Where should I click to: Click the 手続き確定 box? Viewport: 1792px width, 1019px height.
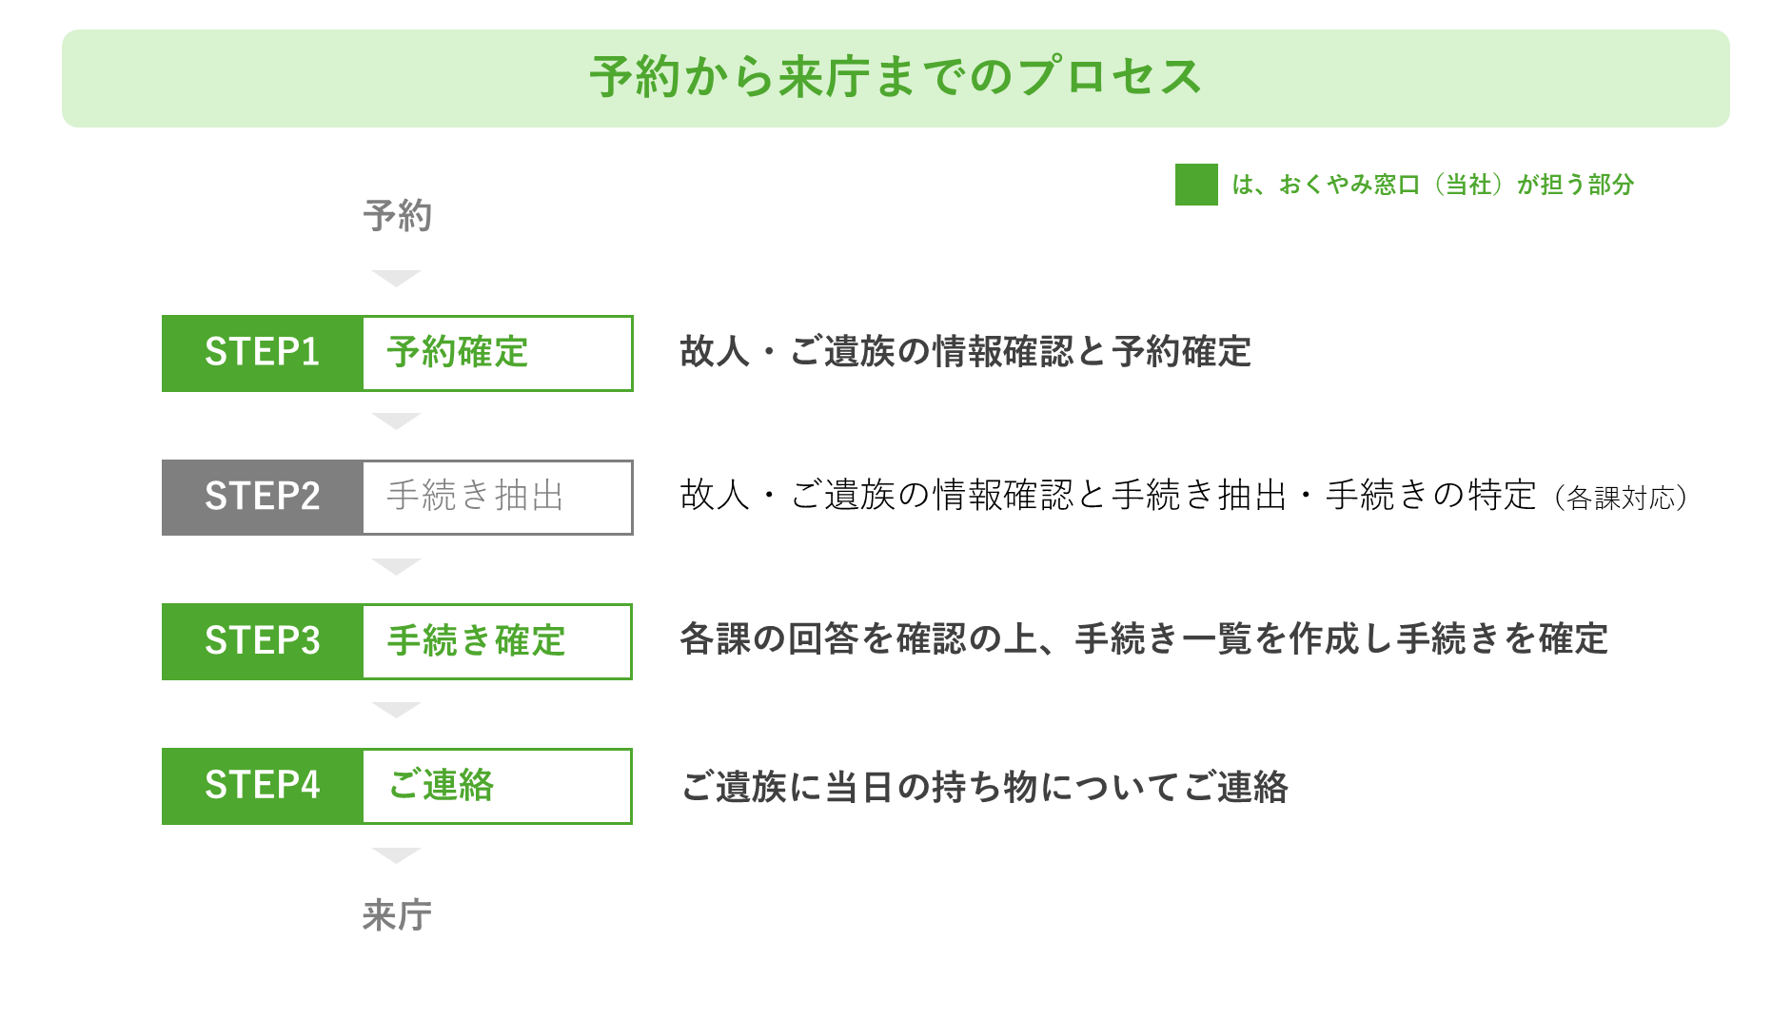pos(497,641)
